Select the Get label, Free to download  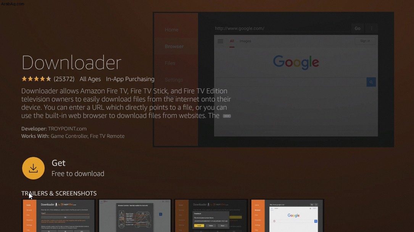coord(78,168)
